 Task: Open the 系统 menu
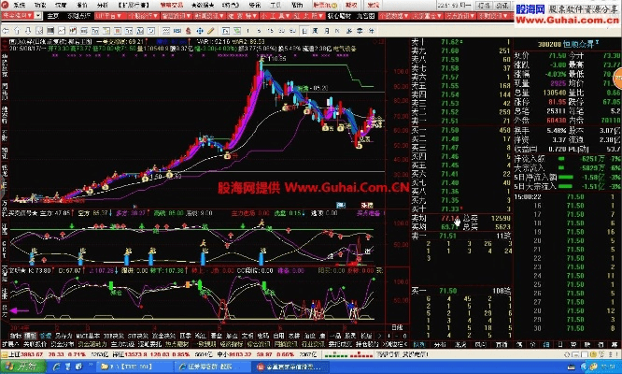20,6
